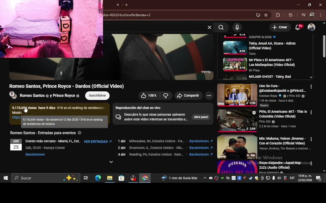Click the 9,110,654 vistas description box

point(59,114)
